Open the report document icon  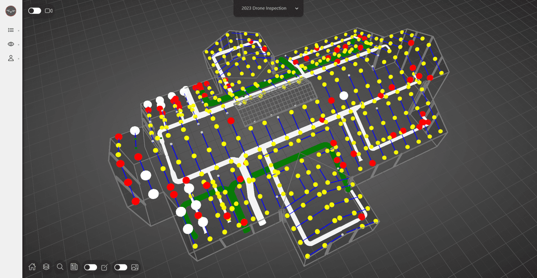click(74, 267)
